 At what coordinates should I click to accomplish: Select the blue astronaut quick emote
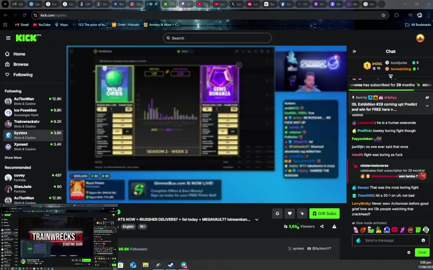[x=386, y=230]
